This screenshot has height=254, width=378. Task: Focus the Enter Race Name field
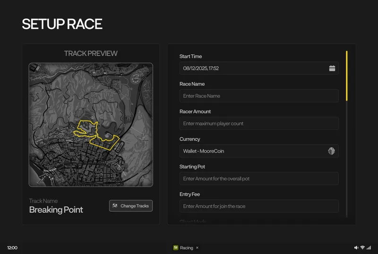click(259, 96)
